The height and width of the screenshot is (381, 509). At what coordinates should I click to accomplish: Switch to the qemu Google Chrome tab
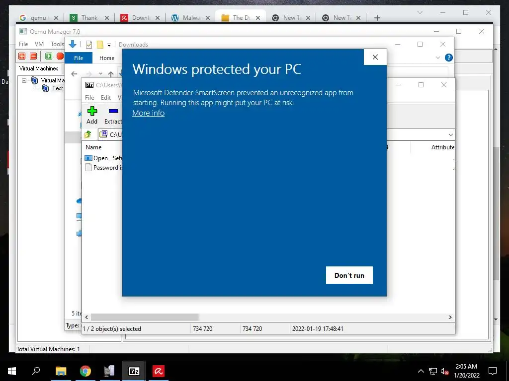tap(38, 18)
